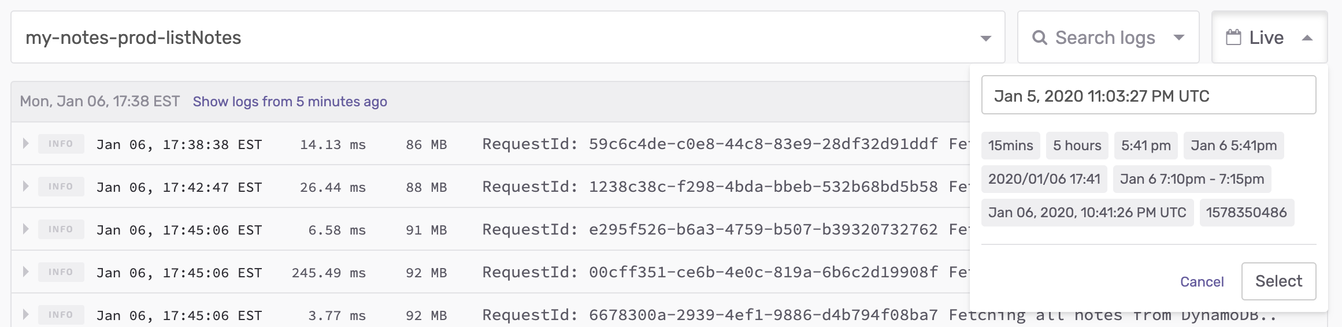Expand the 17:42:47 log row

(x=25, y=186)
